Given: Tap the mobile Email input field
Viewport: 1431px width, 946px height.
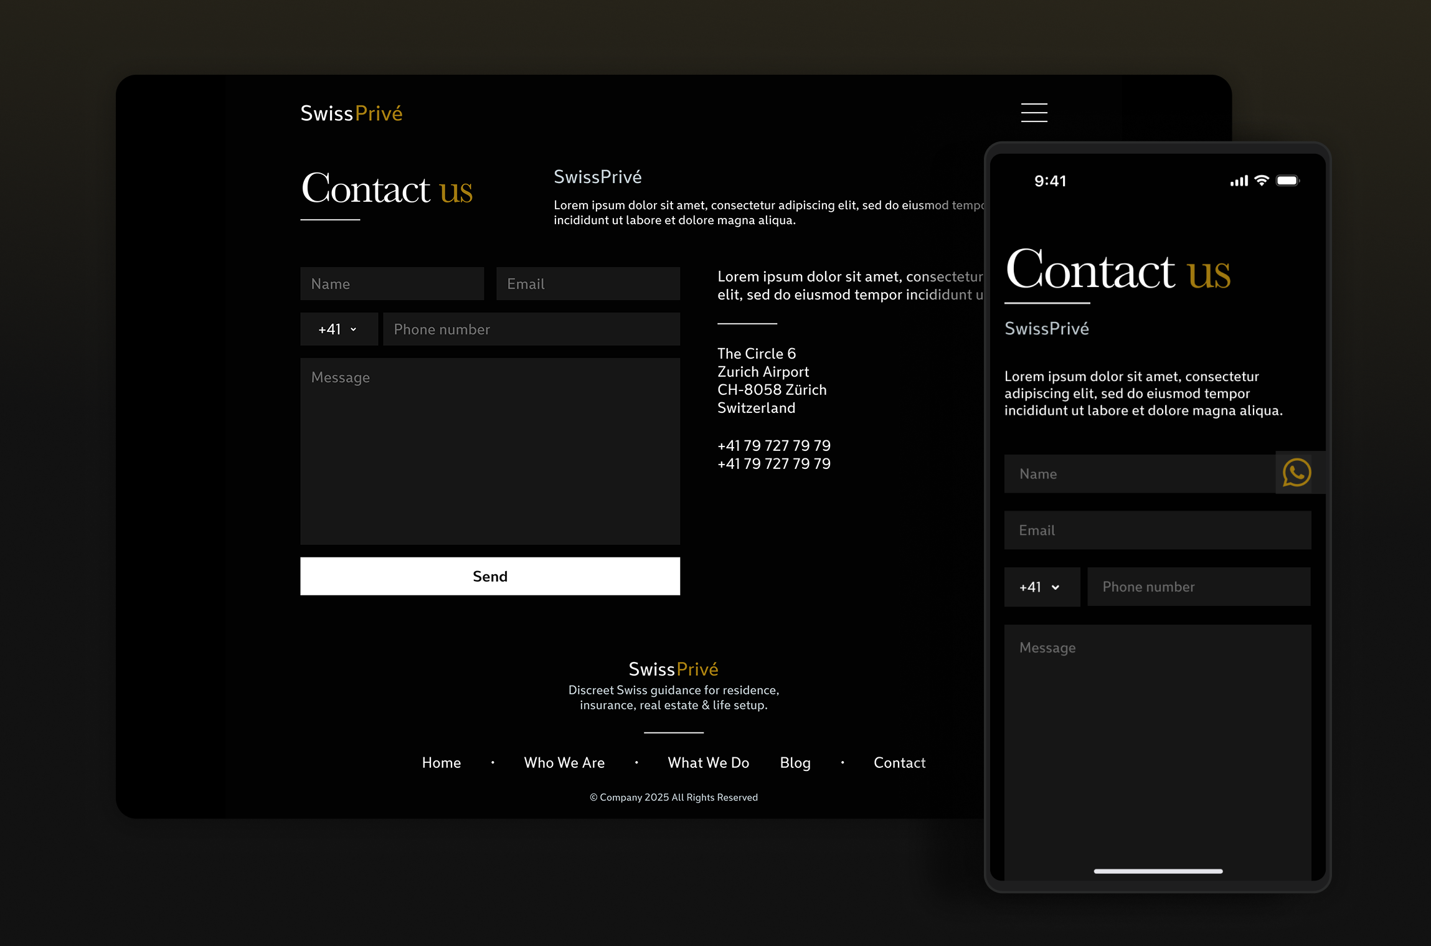Looking at the screenshot, I should coord(1157,531).
